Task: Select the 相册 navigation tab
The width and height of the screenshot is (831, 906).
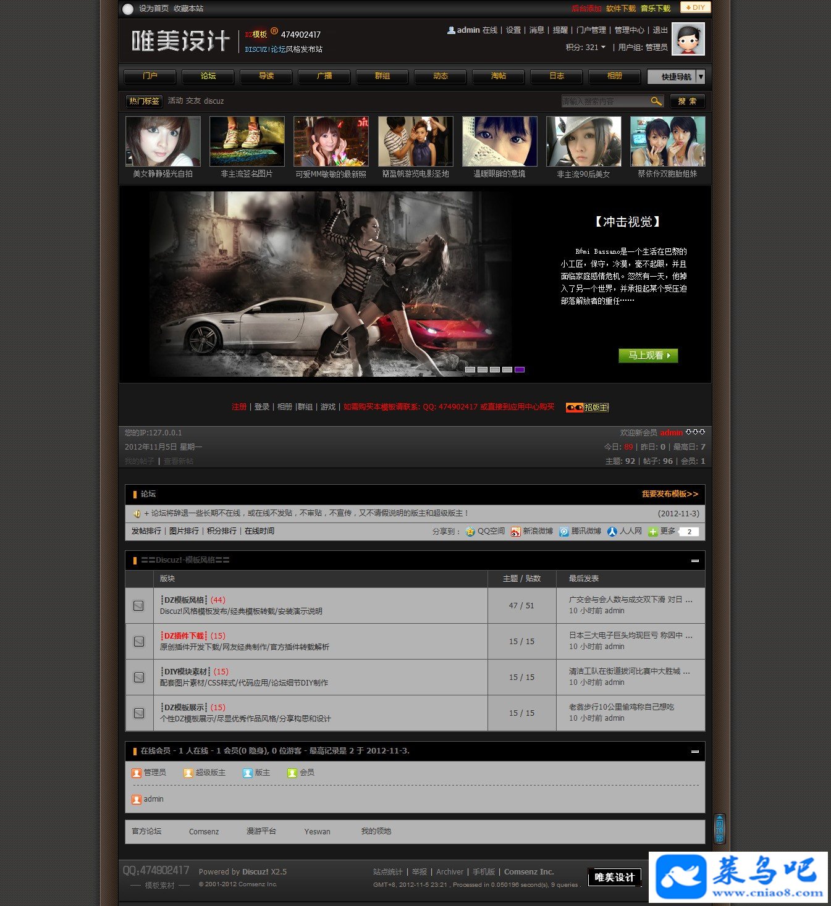Action: (615, 76)
